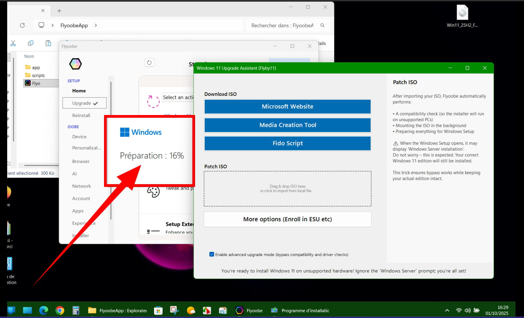
Task: Select Reinstall in Flyoobe sidebar
Action: click(x=81, y=115)
